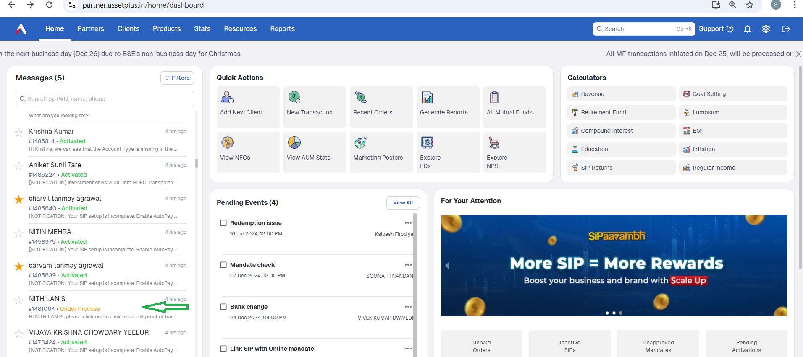This screenshot has width=803, height=357.
Task: Open the settings gear in header
Action: (x=766, y=29)
